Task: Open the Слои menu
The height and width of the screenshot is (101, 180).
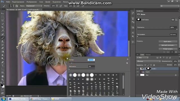Action: coord(41,2)
